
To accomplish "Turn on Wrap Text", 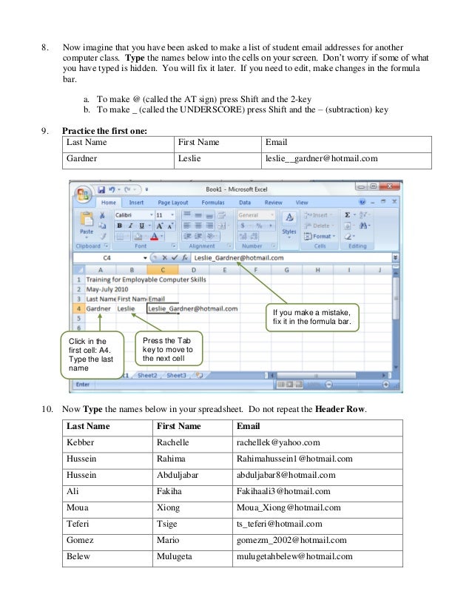I will (222, 215).
